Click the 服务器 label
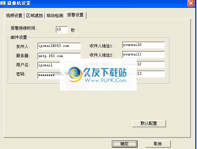The height and width of the screenshot is (149, 197). pos(23,55)
